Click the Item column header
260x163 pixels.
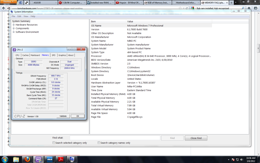[x=108, y=21]
